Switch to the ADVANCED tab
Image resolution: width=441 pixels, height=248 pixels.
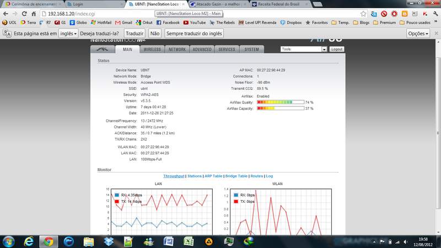(x=202, y=49)
